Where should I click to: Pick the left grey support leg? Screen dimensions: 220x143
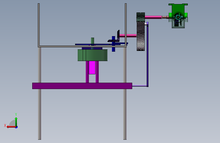(x=40, y=113)
